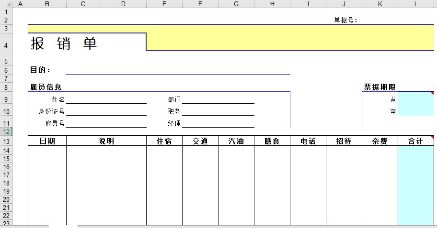
Task: Click the 经理 input field
Action: [218, 123]
